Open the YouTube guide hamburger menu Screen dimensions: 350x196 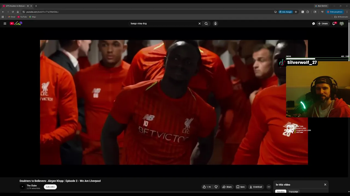click(5, 23)
